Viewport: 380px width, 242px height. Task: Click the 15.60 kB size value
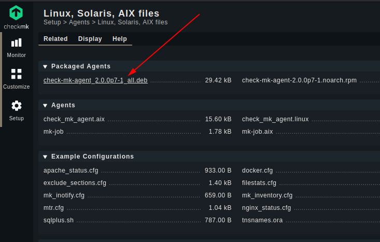tap(218, 119)
